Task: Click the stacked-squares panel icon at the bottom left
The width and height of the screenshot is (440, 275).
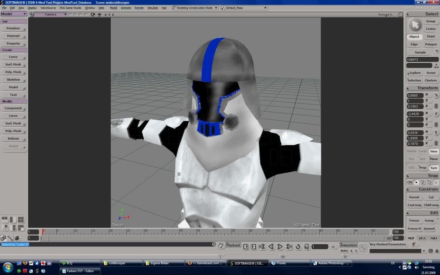Action: click(x=3, y=238)
